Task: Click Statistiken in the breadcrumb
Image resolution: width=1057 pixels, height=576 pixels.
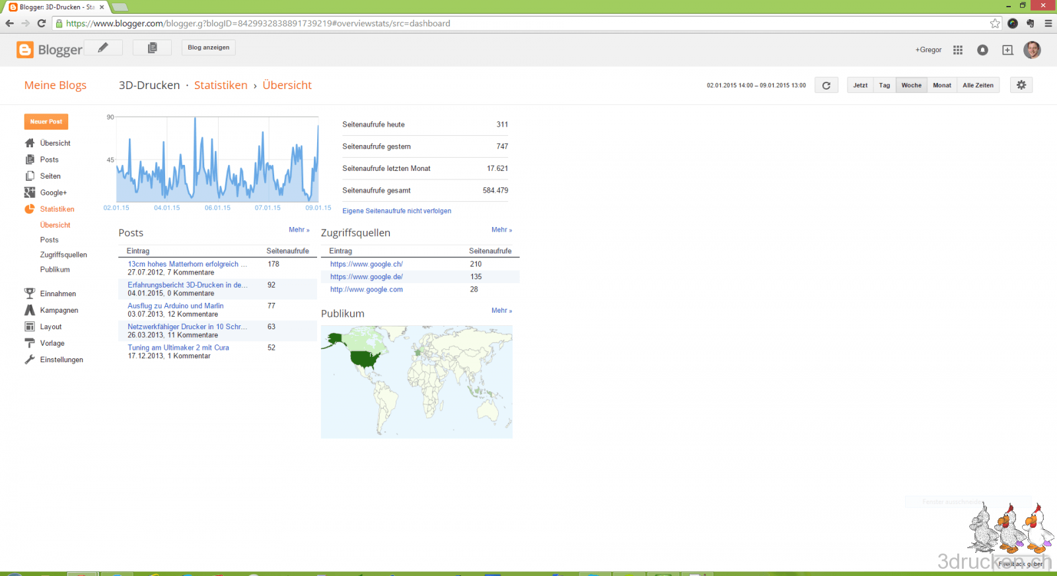Action: point(221,85)
